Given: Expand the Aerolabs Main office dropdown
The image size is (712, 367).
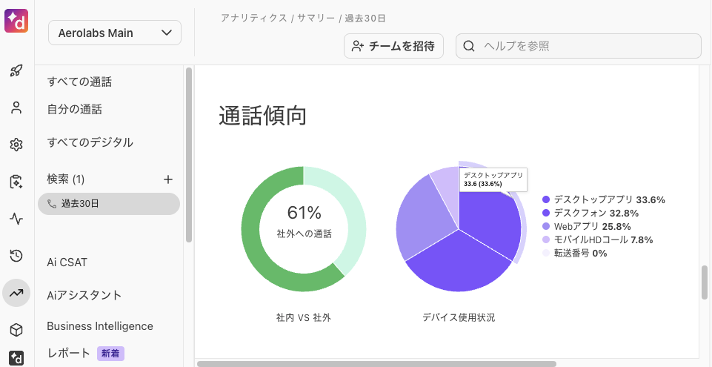Looking at the screenshot, I should tap(115, 33).
